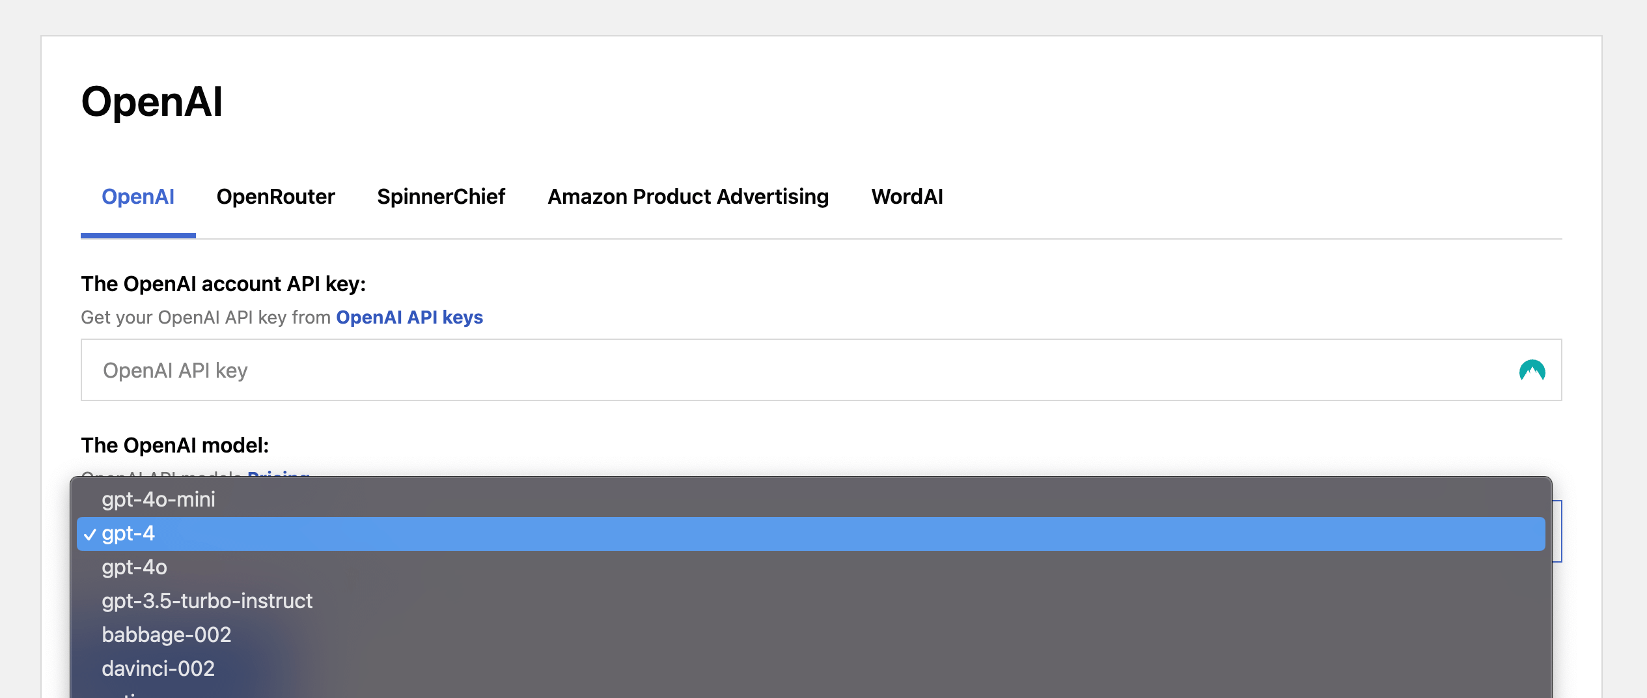Click the model select box's exposed right edge

(x=1557, y=531)
